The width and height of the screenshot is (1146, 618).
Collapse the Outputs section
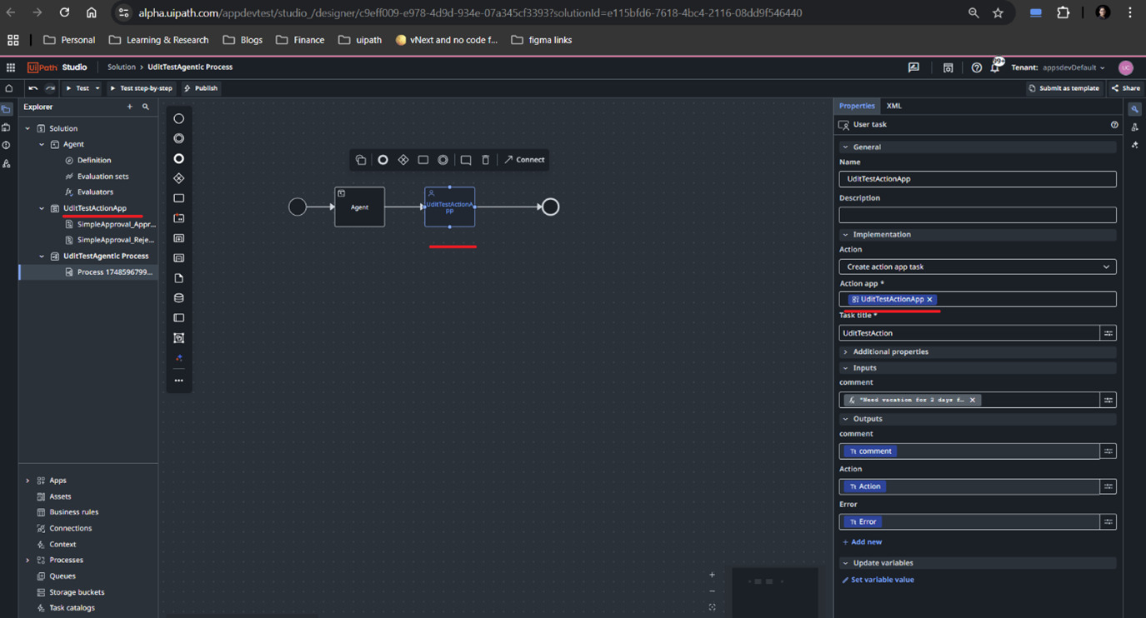click(x=846, y=419)
